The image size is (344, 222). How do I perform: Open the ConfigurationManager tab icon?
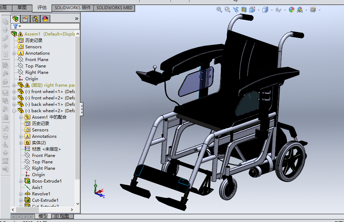point(35,19)
